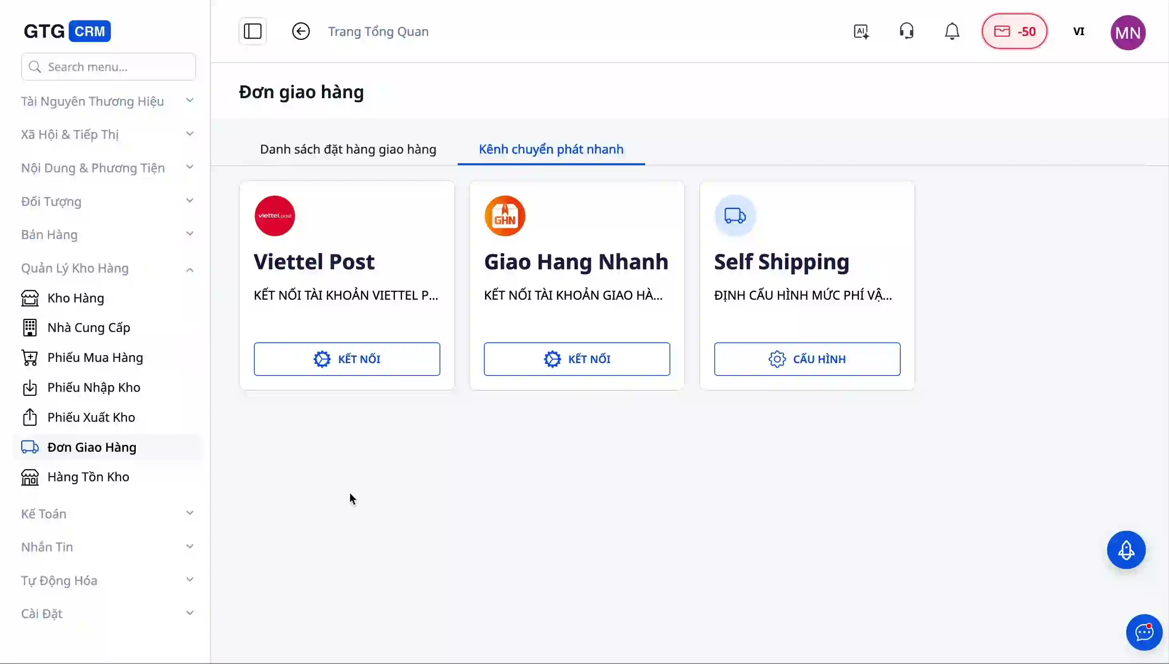Viewport: 1169px width, 664px height.
Task: Click the menu search field
Action: point(108,67)
